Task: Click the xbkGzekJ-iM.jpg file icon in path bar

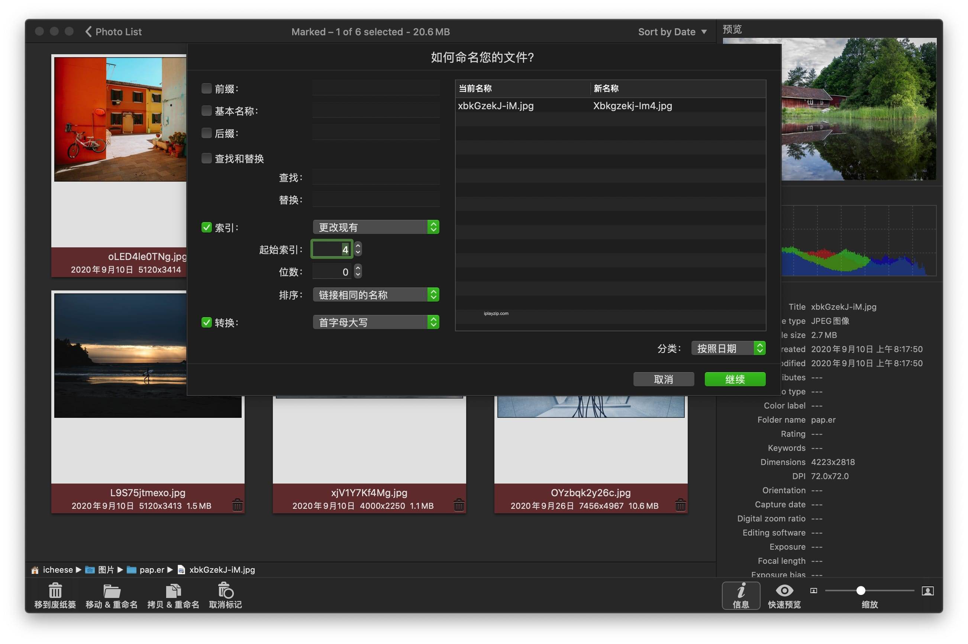Action: pyautogui.click(x=181, y=570)
